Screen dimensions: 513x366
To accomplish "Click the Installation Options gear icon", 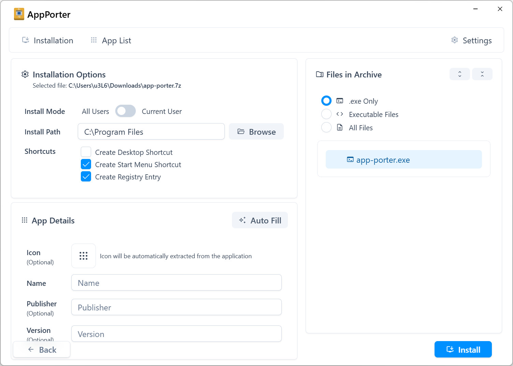I will coord(25,74).
